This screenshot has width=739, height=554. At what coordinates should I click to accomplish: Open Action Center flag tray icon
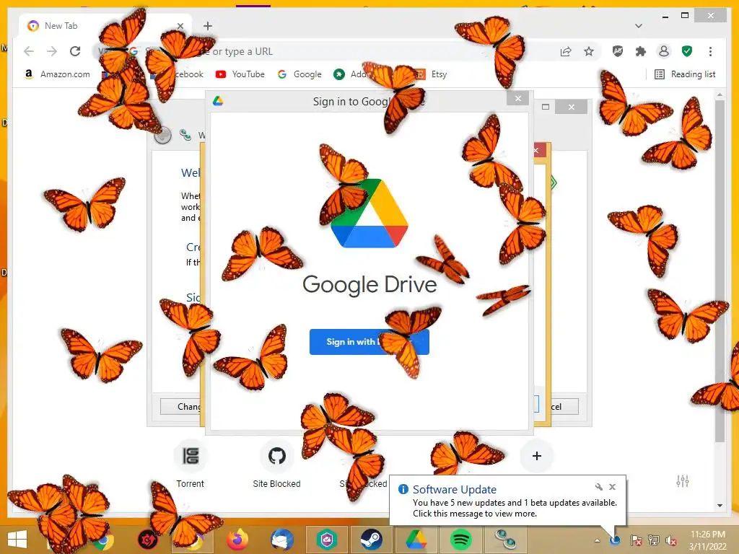pyautogui.click(x=636, y=540)
